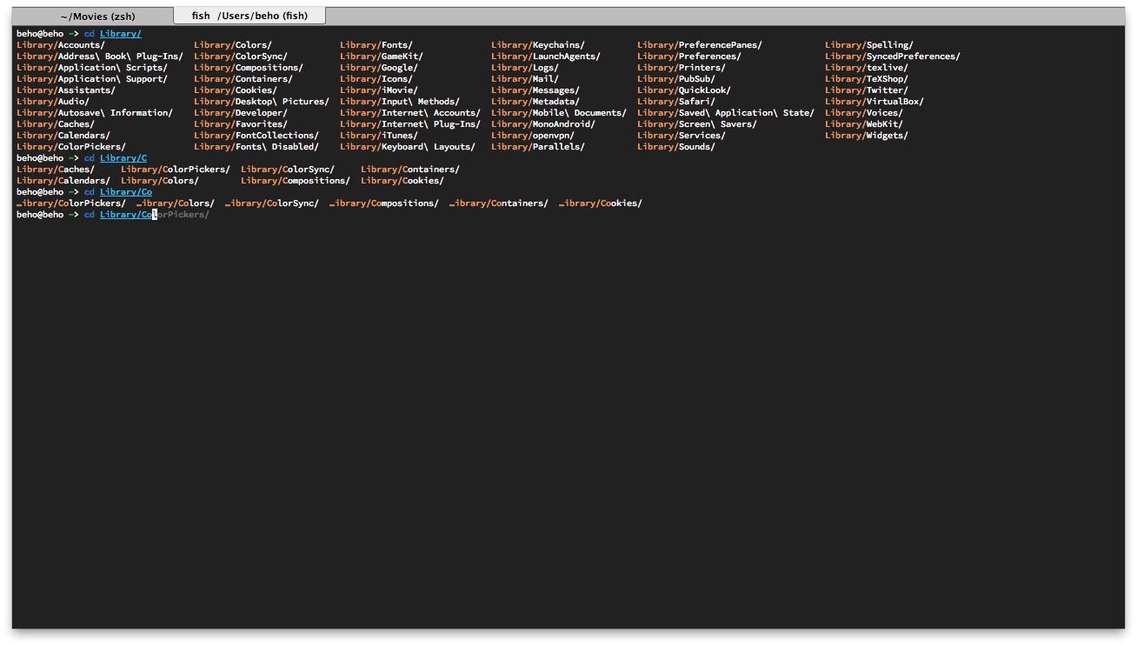Click Library/Assistants/ entry
This screenshot has width=1137, height=646.
coord(66,90)
